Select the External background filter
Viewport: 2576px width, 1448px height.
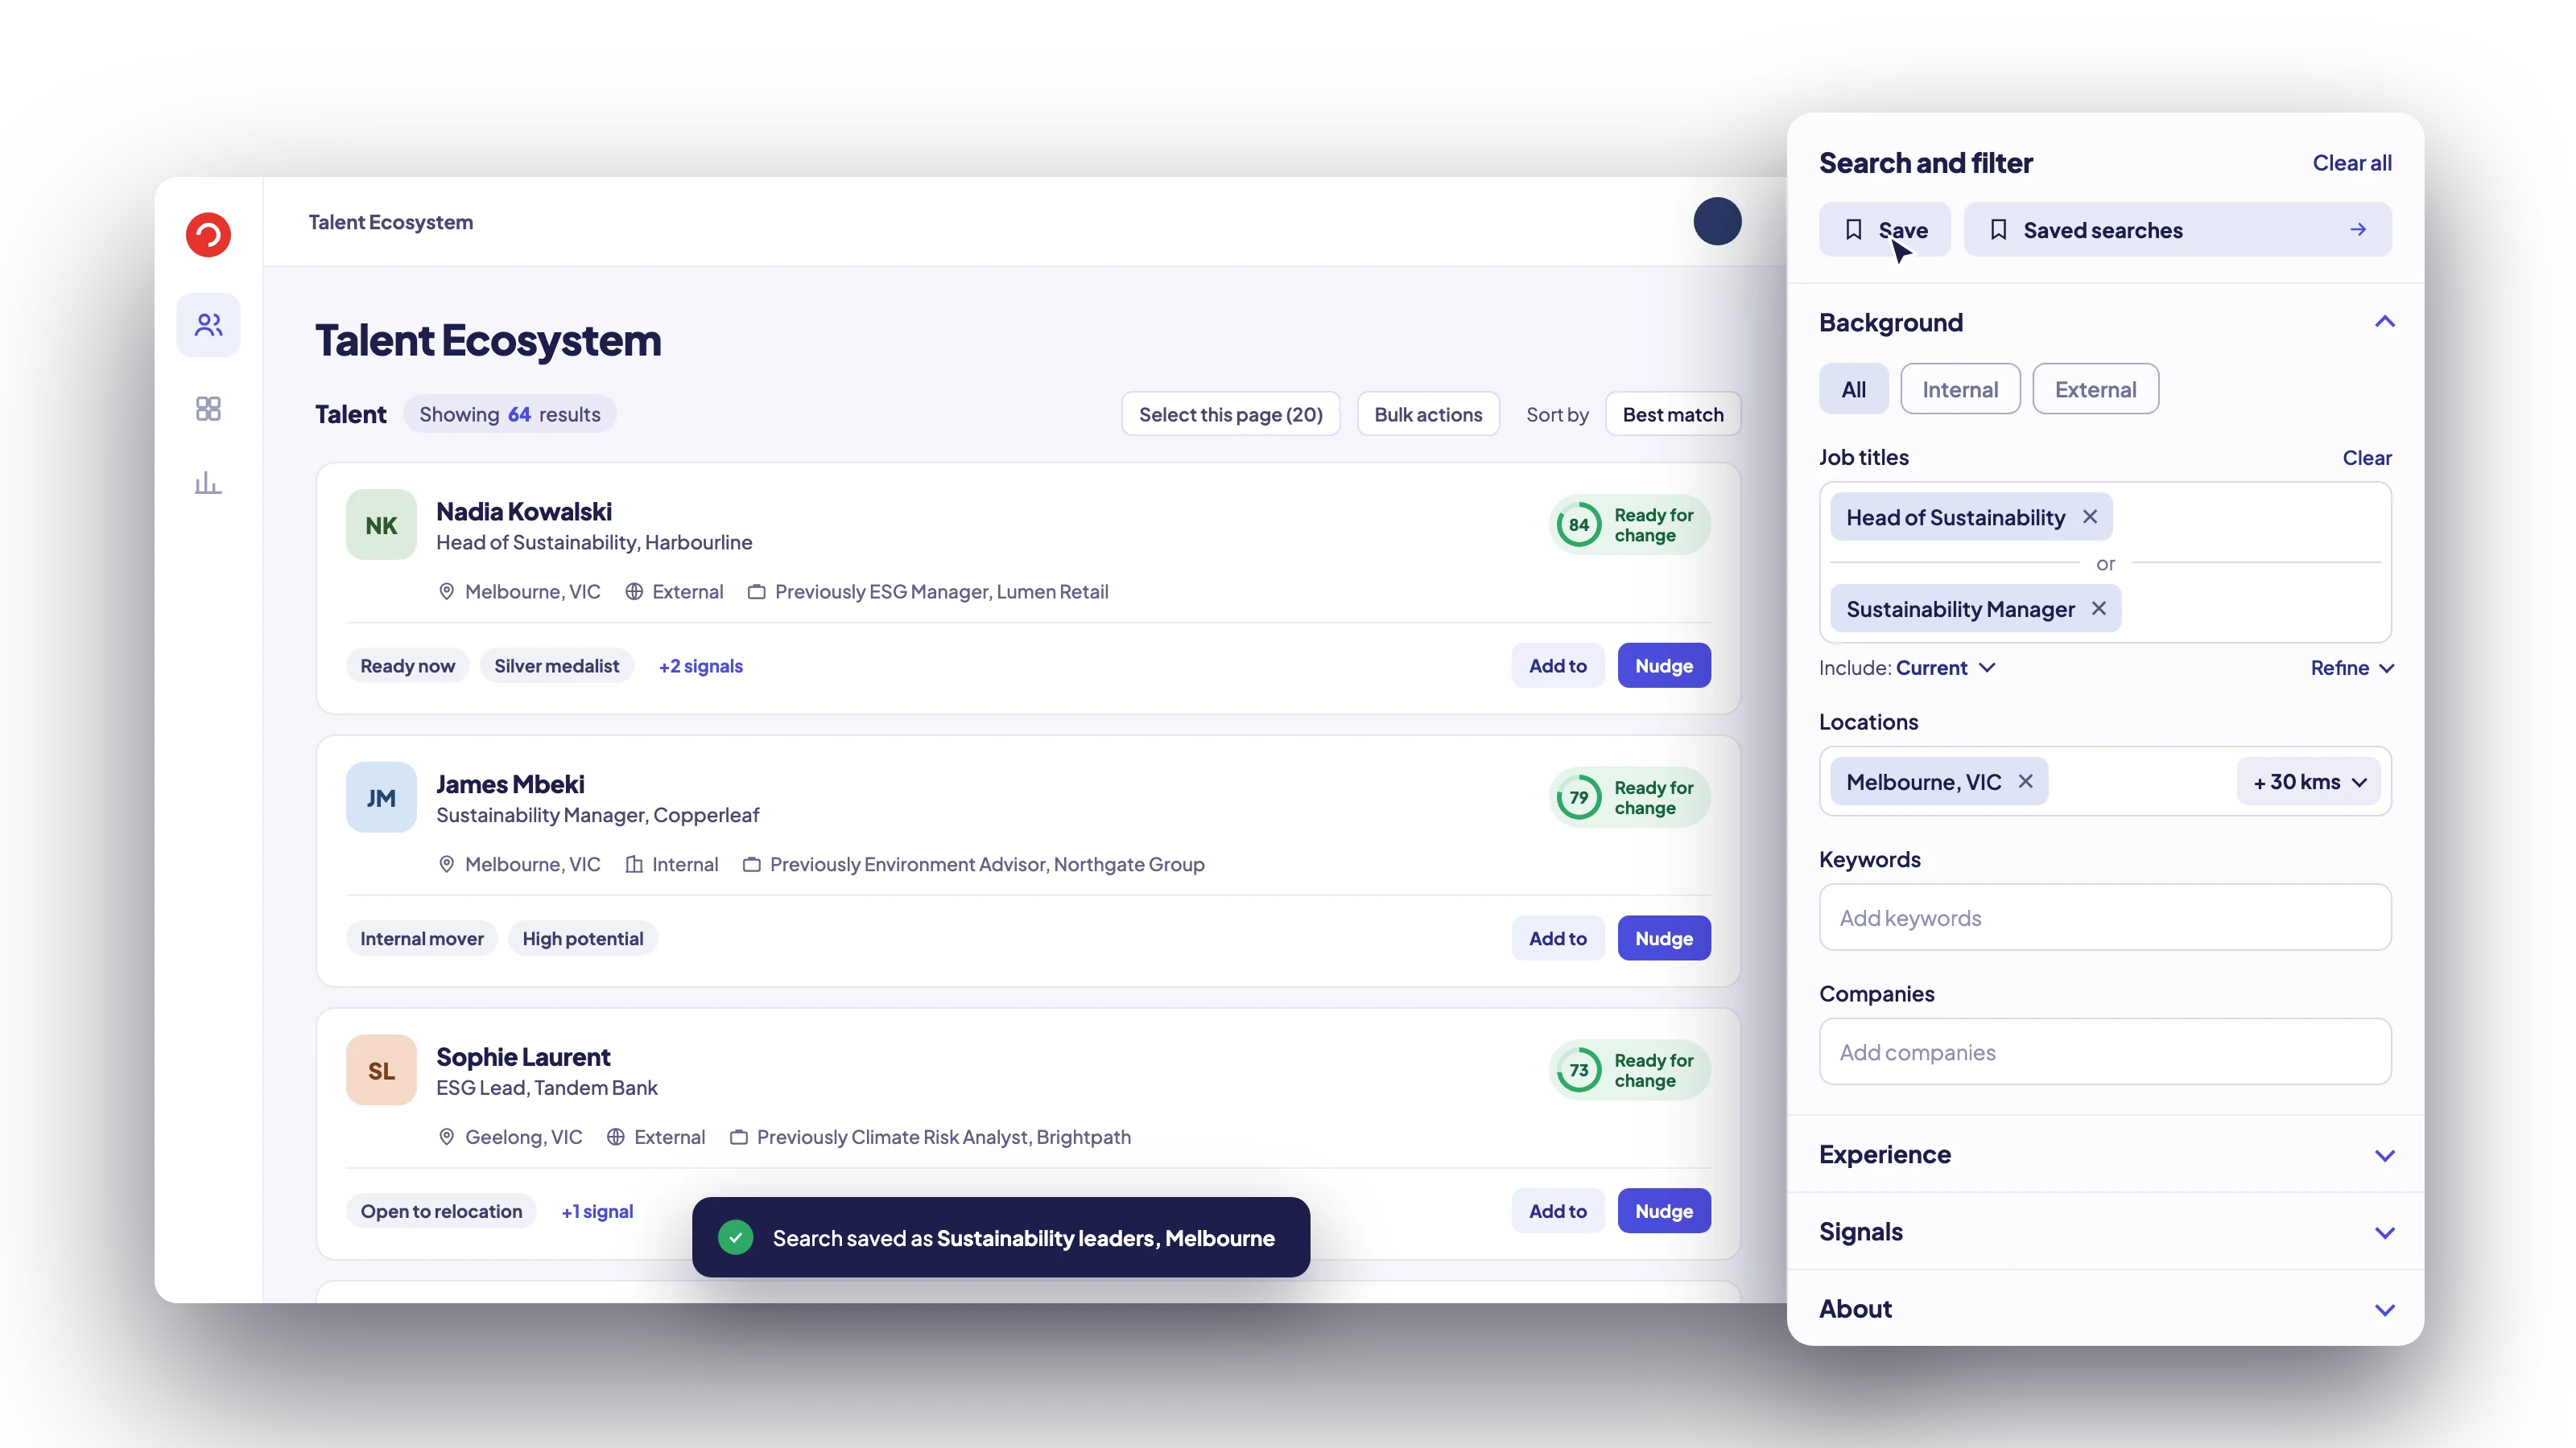tap(2095, 389)
